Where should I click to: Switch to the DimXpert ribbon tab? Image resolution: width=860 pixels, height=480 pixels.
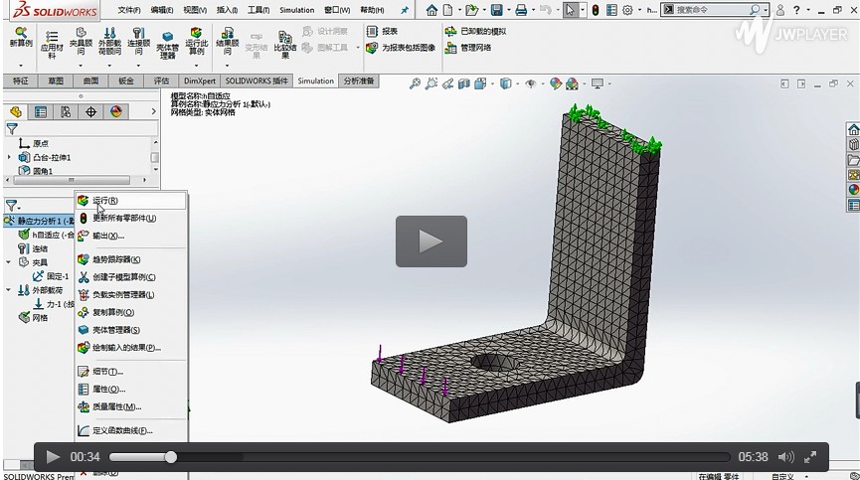(200, 80)
